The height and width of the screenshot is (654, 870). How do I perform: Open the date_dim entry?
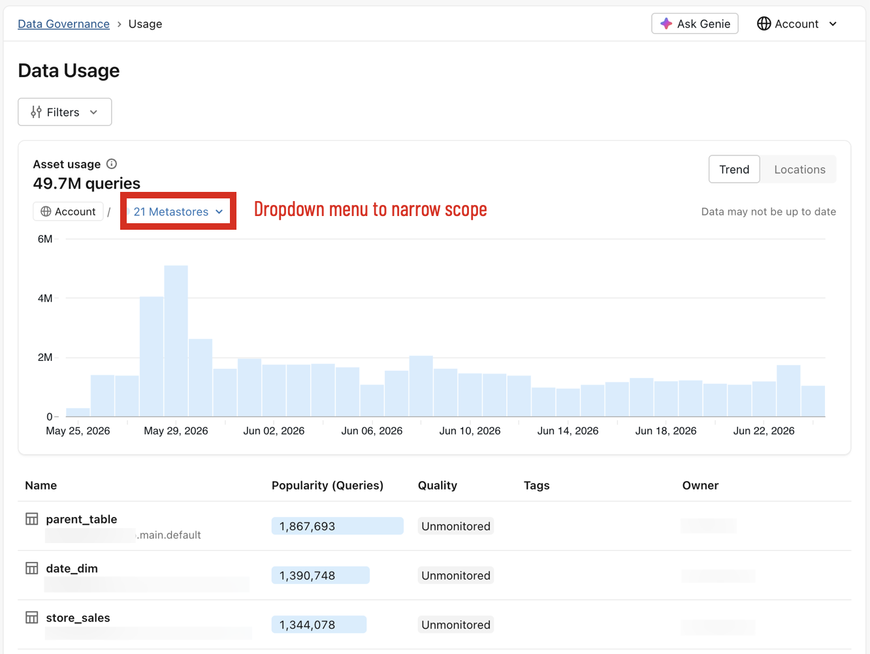pyautogui.click(x=72, y=568)
